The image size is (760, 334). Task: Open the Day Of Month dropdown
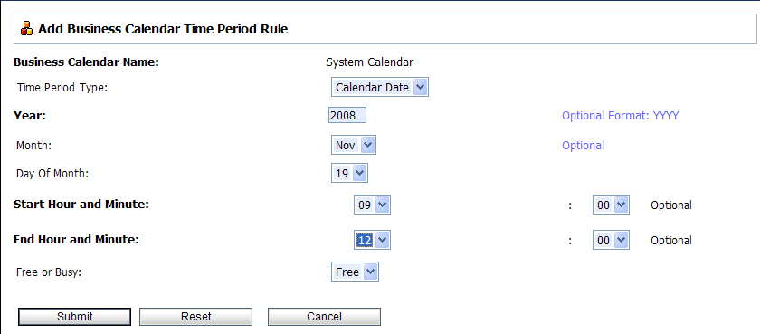pos(349,173)
